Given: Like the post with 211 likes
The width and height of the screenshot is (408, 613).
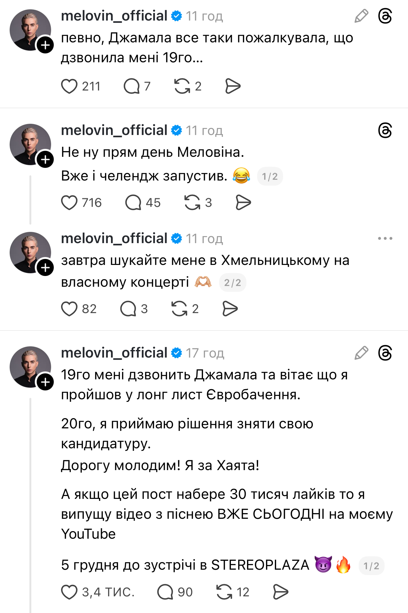Looking at the screenshot, I should [69, 86].
